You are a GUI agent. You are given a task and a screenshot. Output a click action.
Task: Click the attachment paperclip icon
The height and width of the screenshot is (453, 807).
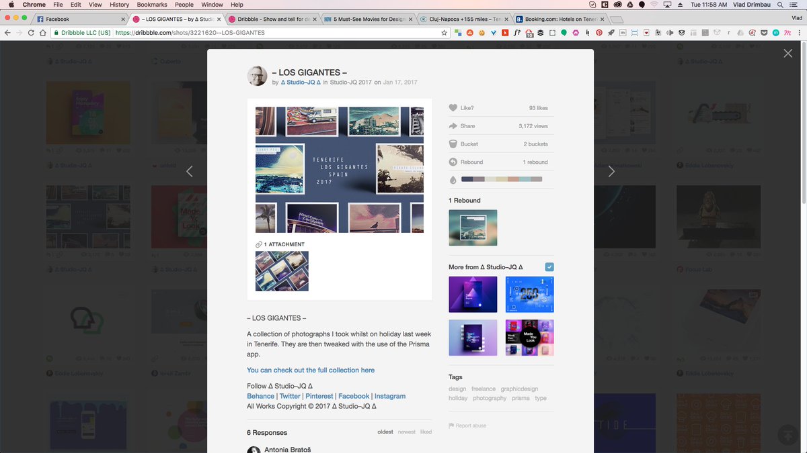pyautogui.click(x=259, y=244)
